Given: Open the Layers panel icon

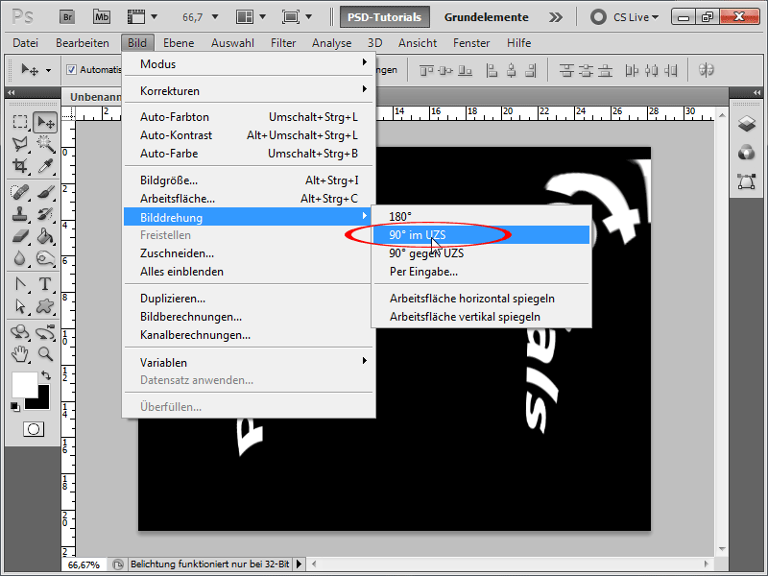Looking at the screenshot, I should (747, 124).
